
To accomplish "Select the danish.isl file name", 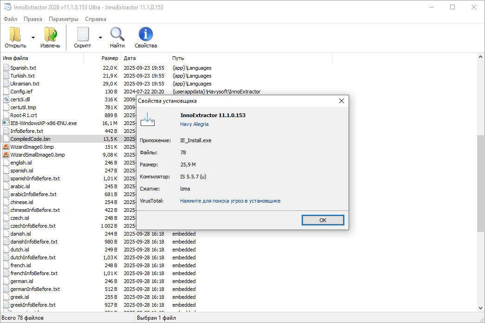I will (x=21, y=234).
